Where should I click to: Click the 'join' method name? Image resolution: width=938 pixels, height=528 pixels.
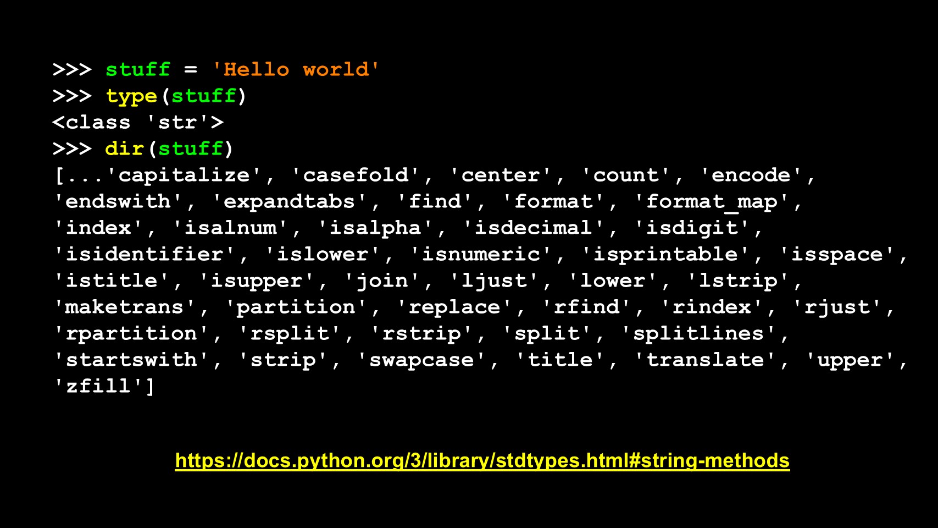tap(382, 280)
